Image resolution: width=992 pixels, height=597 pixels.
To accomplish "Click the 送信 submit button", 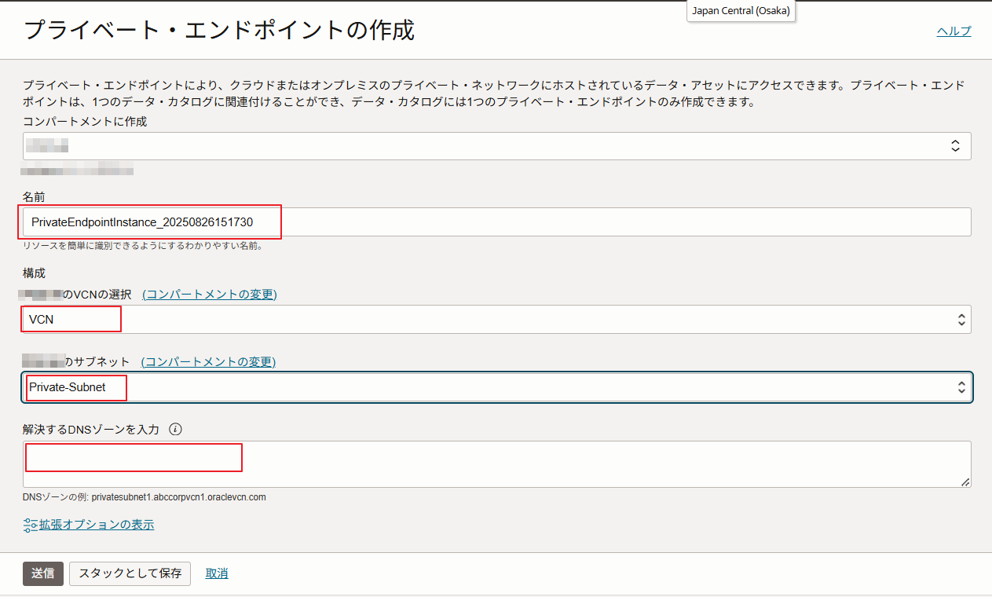I will point(42,573).
